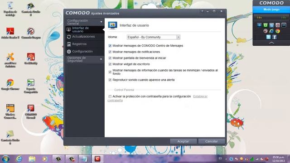Click Modo juego in the COMODO widget
Image resolution: width=290 pixels, height=163 pixels.
271,10
